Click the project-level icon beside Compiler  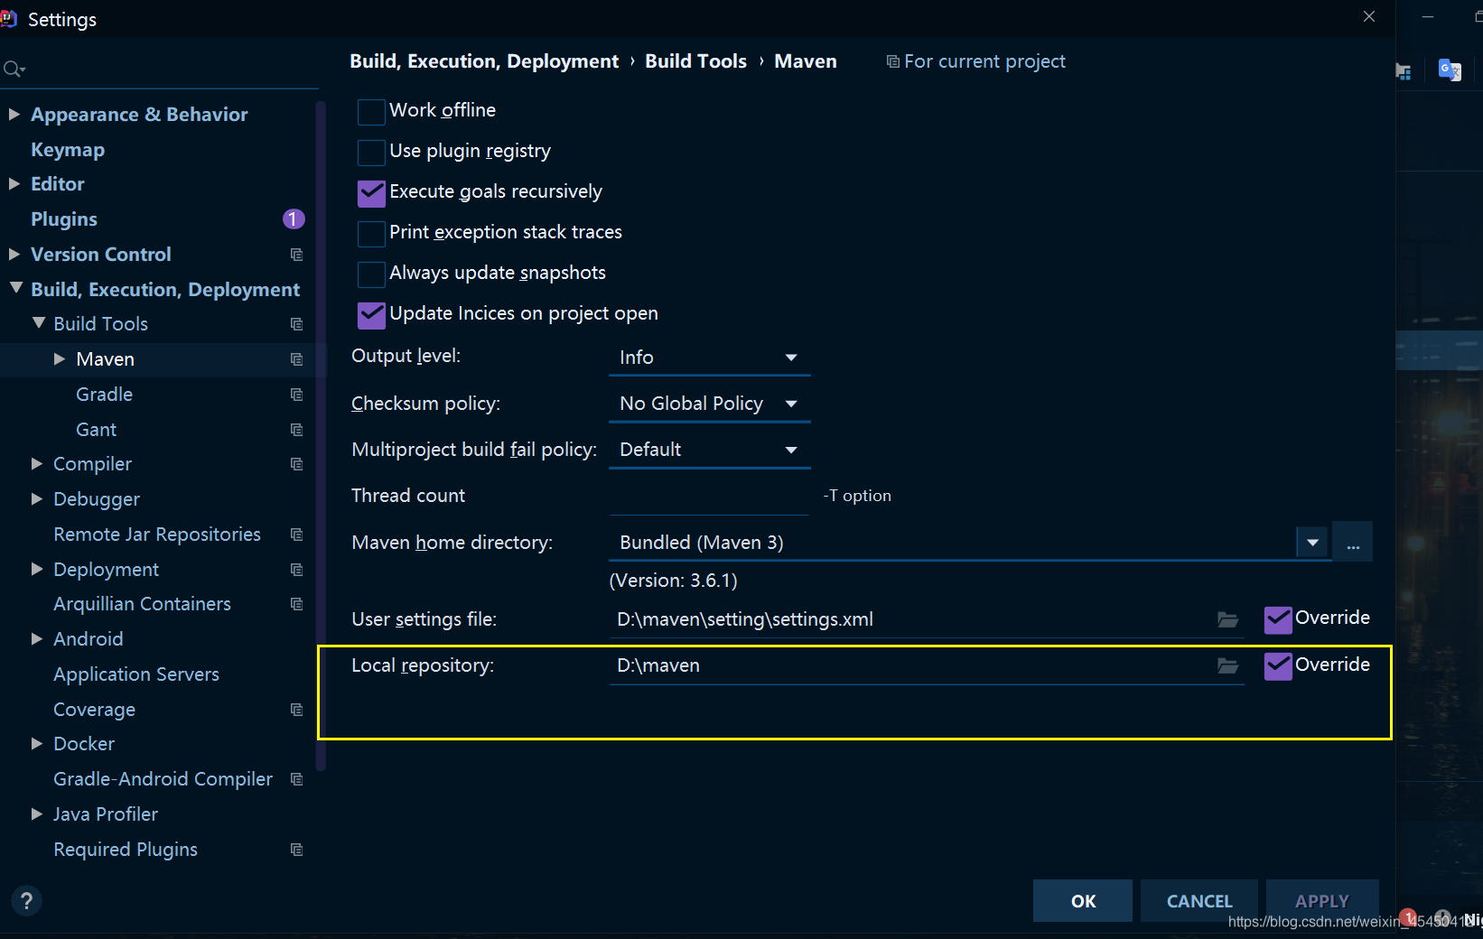tap(296, 464)
